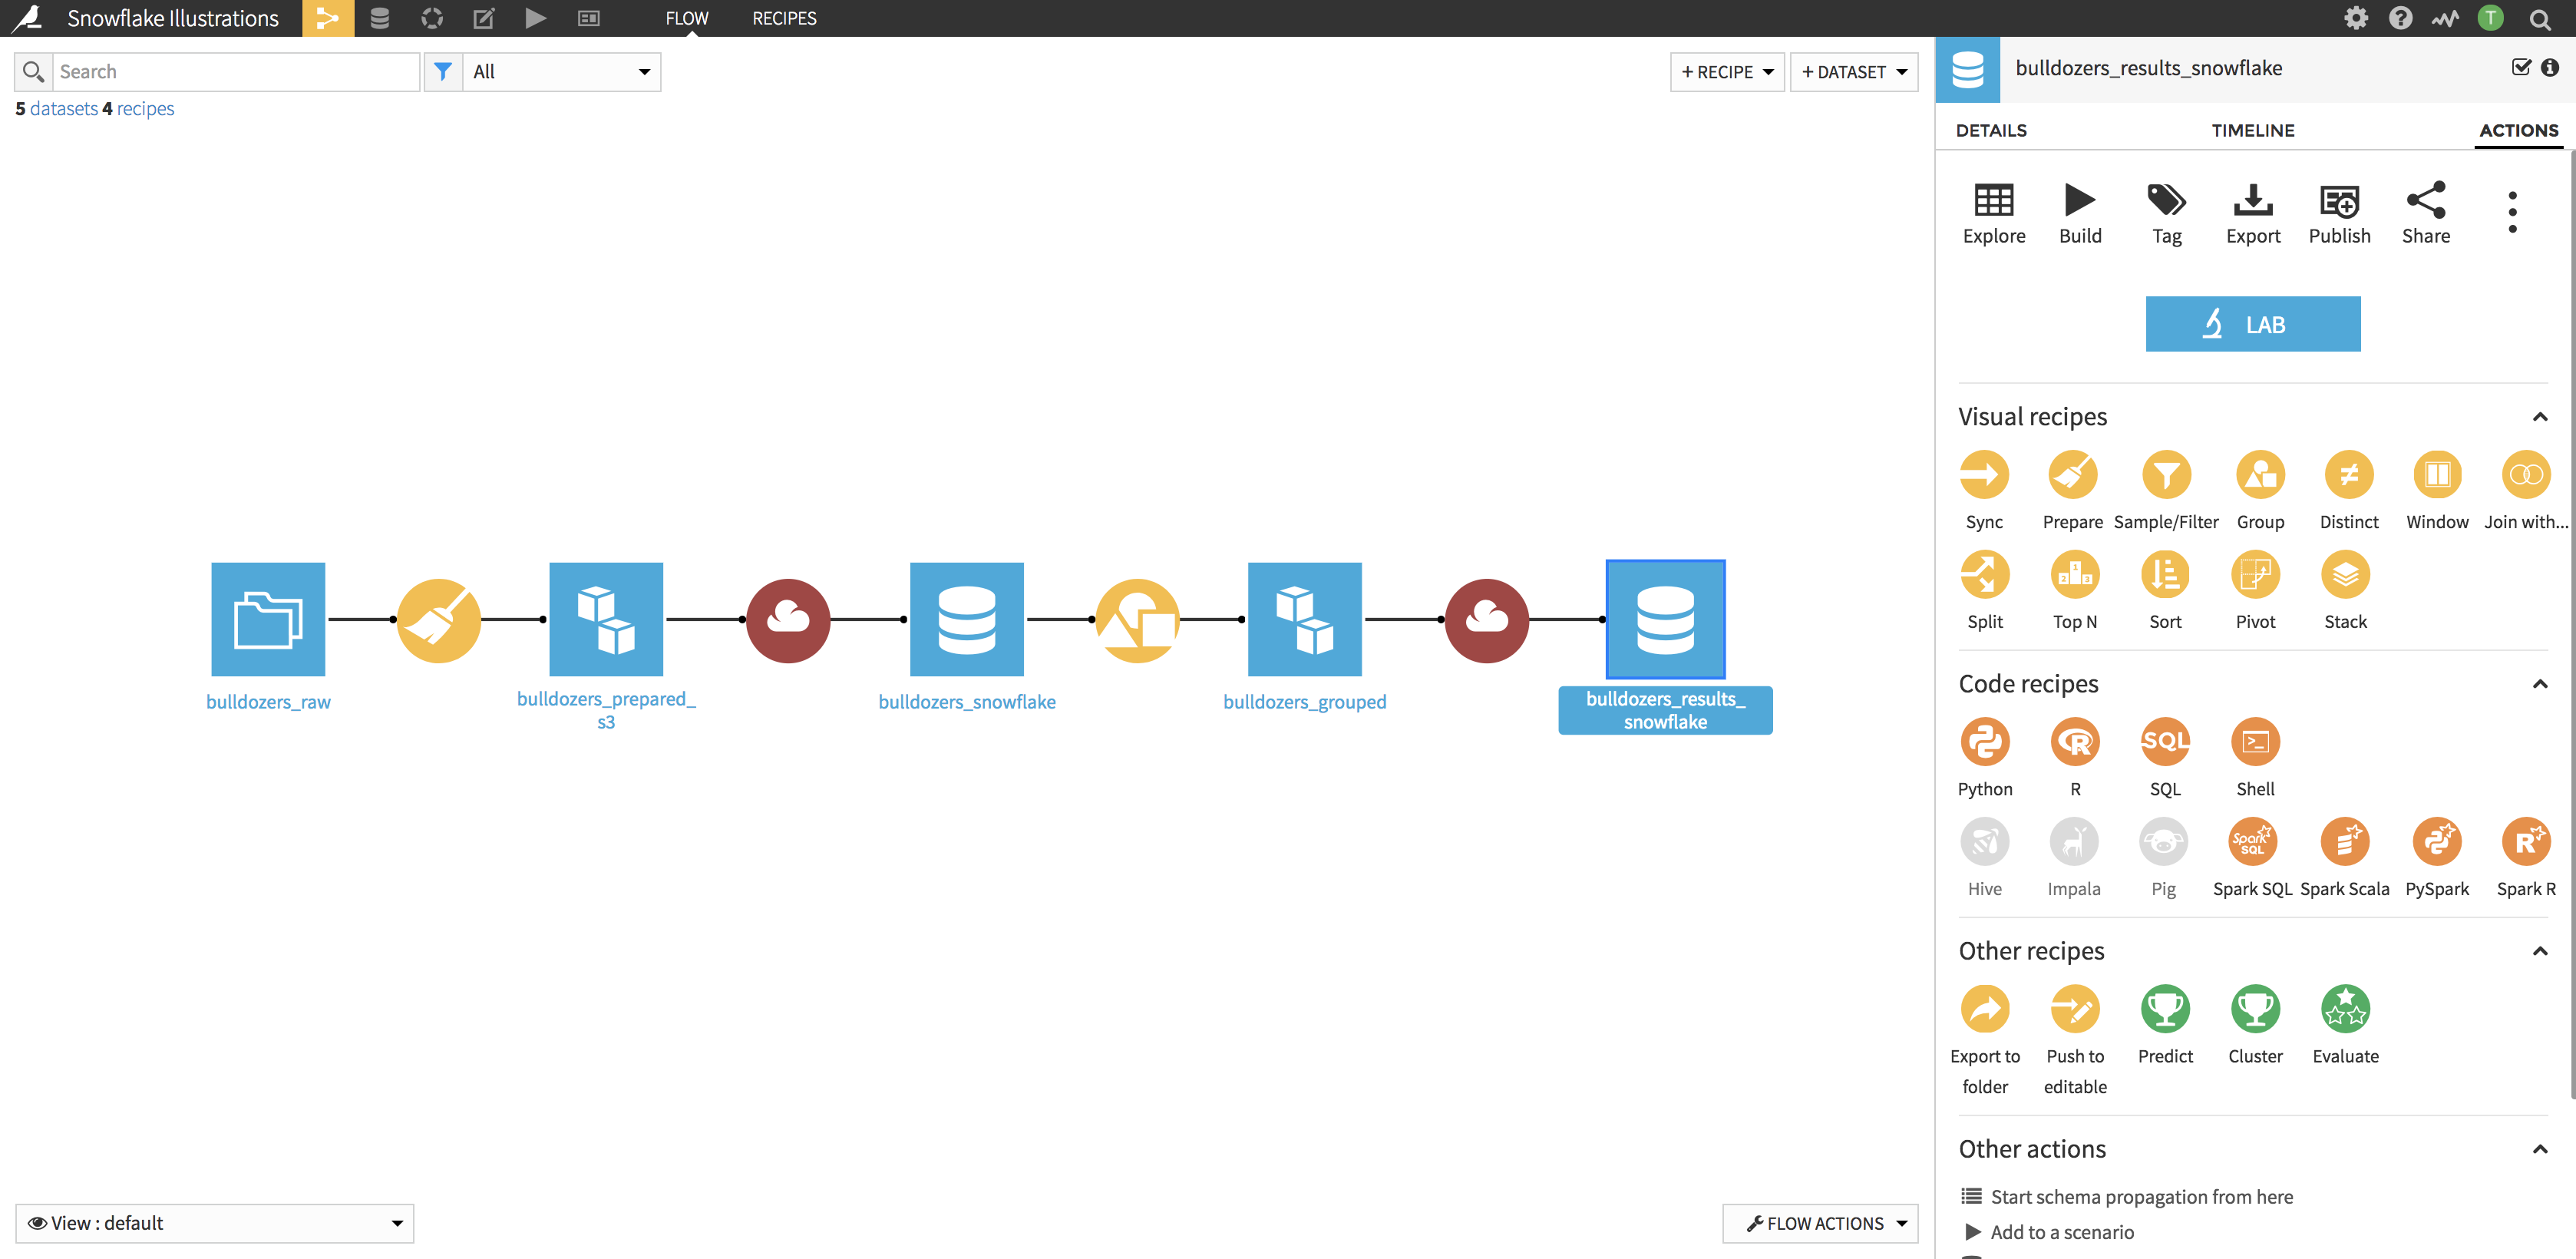The image size is (2576, 1259).
Task: Switch to the TIMELINE tab
Action: pos(2252,130)
